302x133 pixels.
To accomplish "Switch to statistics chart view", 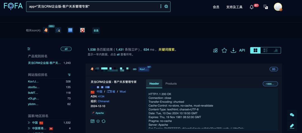I will click(x=276, y=50).
